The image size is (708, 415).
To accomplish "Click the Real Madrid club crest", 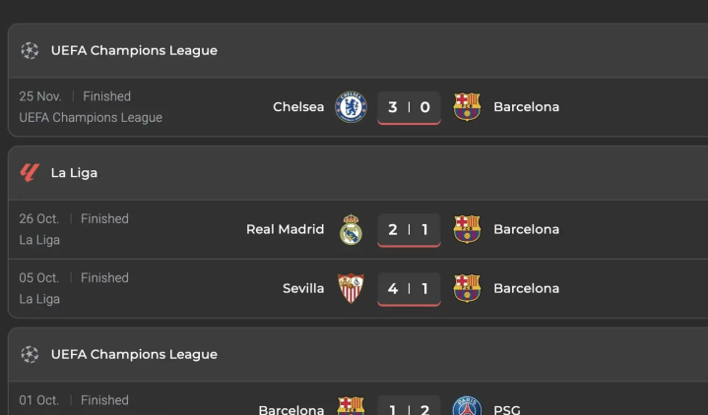I will click(x=351, y=230).
